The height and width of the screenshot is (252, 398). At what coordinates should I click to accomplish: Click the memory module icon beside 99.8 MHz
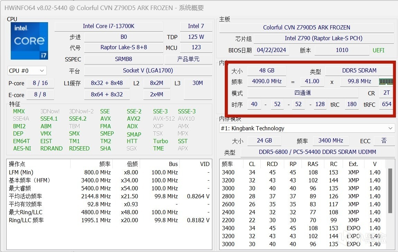(x=386, y=81)
